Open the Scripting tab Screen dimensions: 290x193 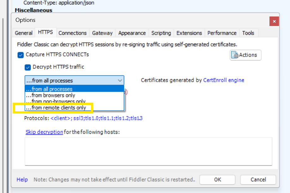[161, 33]
